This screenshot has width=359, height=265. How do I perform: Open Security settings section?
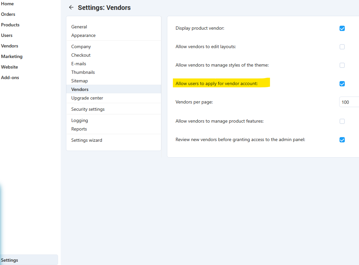tap(88, 109)
